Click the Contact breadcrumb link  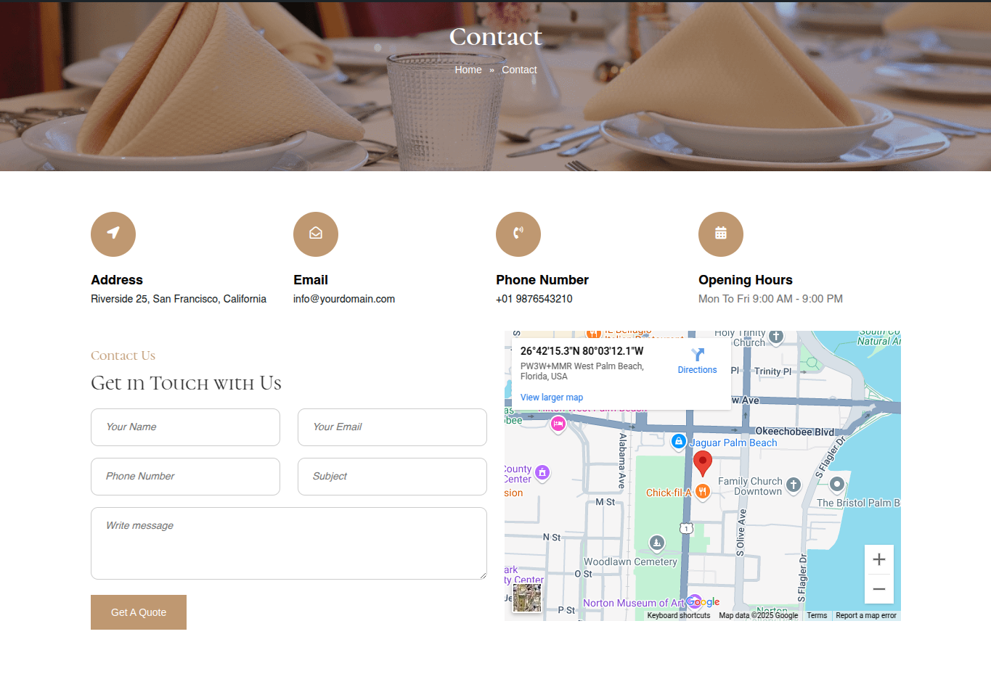point(519,70)
